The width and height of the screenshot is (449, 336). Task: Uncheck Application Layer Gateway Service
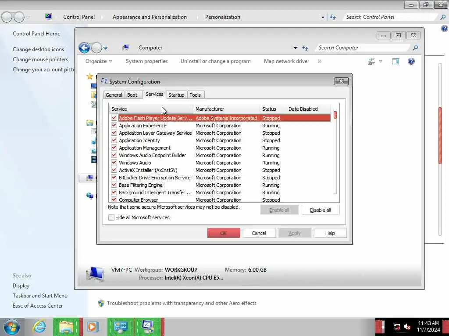(x=114, y=133)
